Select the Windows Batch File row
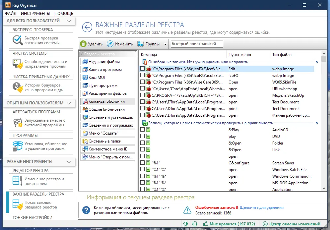 (227, 169)
